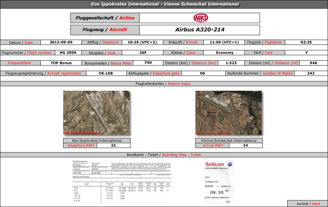Select the Economy class value
Screen dimensions: 328x207
[225, 53]
